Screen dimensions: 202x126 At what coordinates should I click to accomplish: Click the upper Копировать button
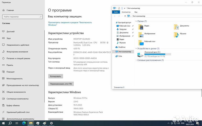click(x=56, y=76)
